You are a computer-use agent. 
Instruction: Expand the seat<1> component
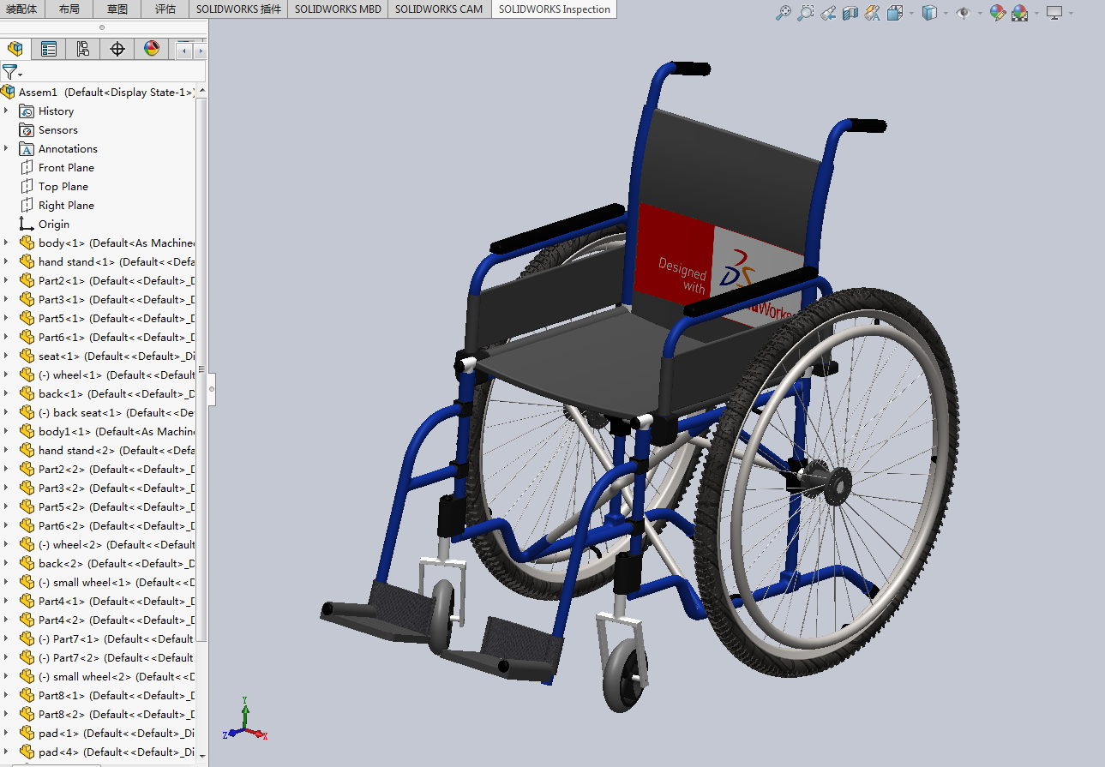coord(6,356)
